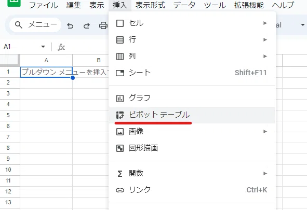Select row 5 header
307x210 pixels.
(10, 116)
